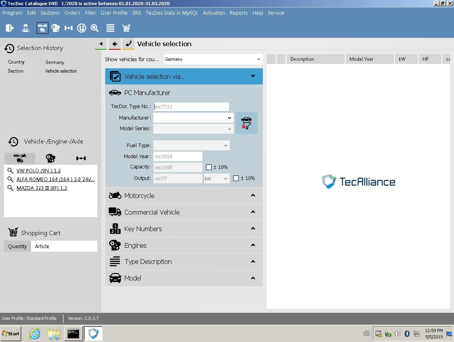454x342 pixels.
Task: Open the user profile toolbar icon
Action: [x=26, y=28]
